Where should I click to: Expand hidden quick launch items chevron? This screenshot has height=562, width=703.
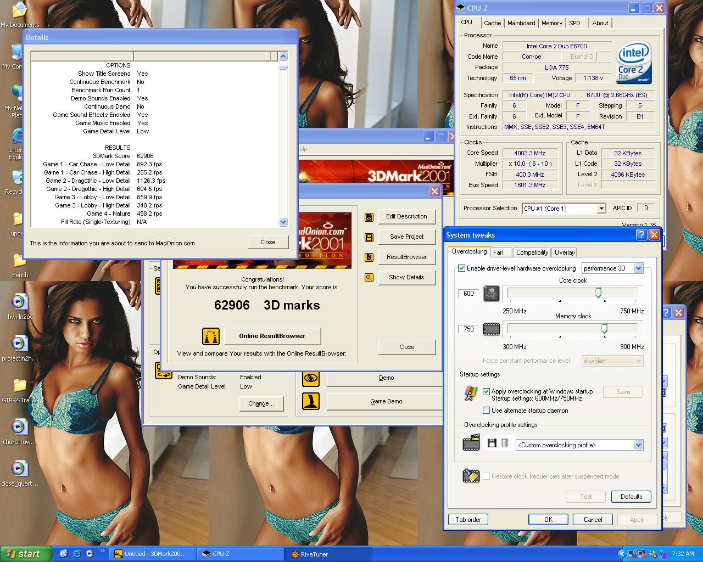[x=103, y=551]
